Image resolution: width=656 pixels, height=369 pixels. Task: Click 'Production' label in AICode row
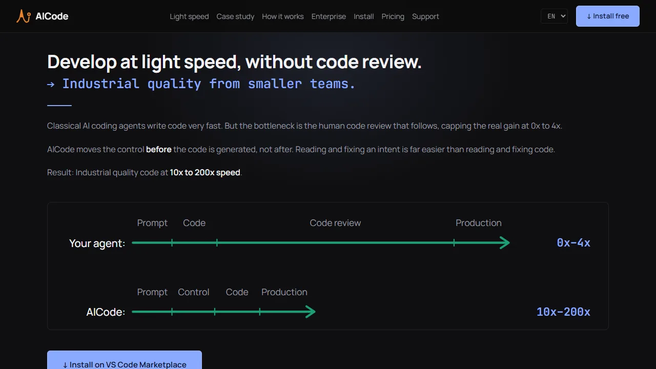284,292
